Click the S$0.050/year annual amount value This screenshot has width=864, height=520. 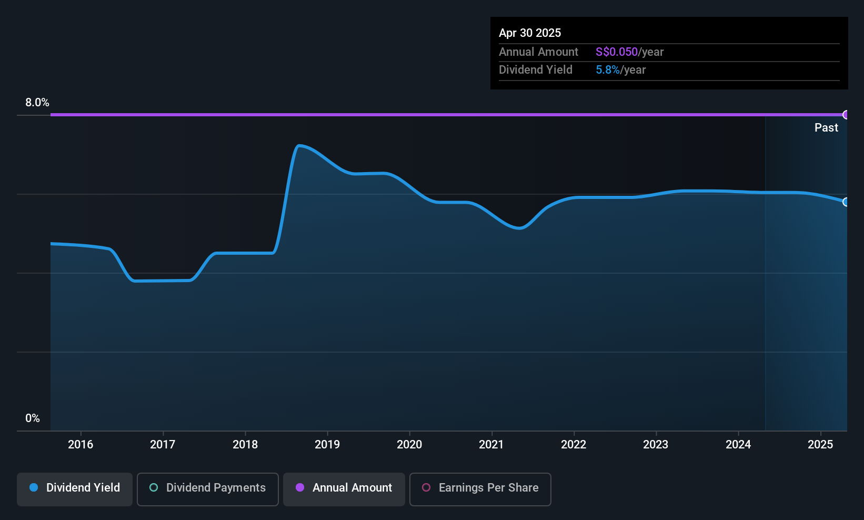pyautogui.click(x=629, y=52)
